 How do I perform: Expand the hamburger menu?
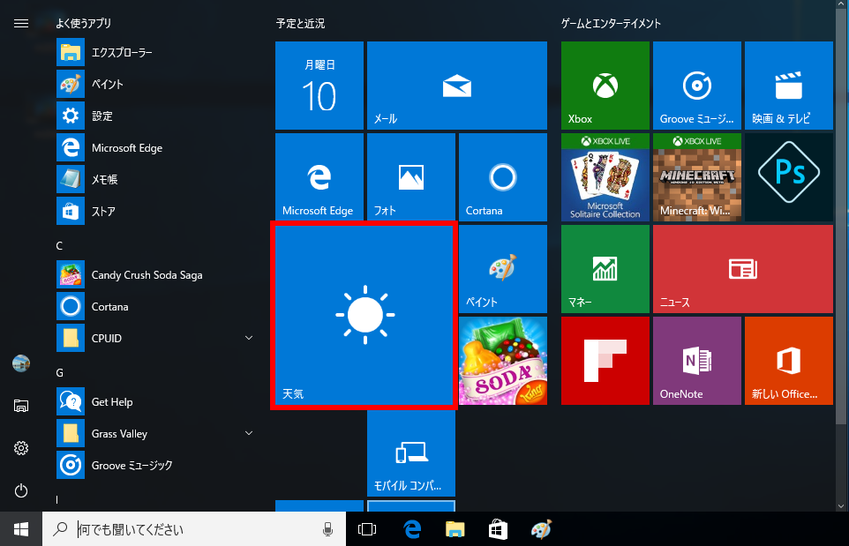pyautogui.click(x=21, y=23)
